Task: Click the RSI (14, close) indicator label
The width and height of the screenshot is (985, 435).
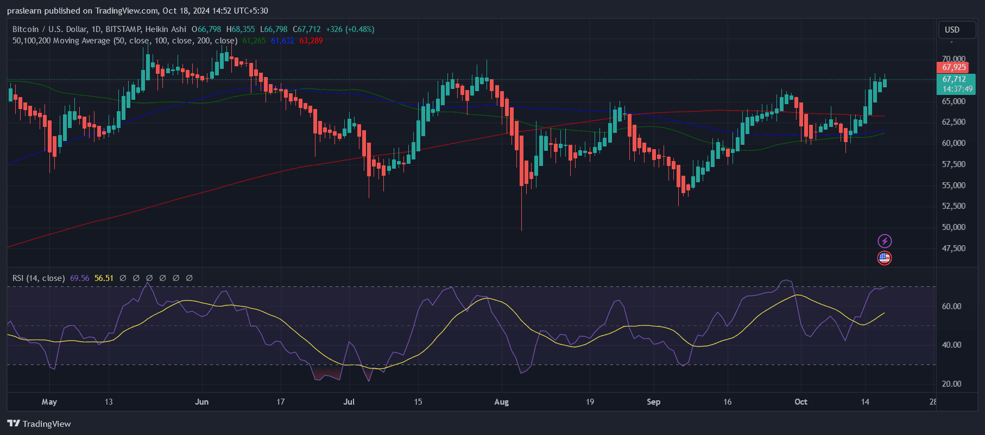Action: pos(39,278)
